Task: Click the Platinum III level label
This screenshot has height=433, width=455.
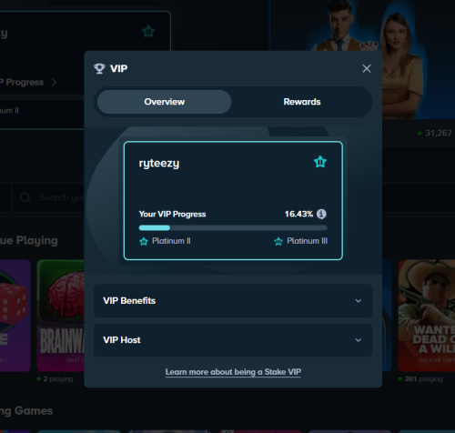Action: click(308, 241)
